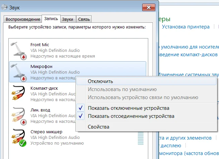Select the 'Компакт-диск' device name
This screenshot has width=219, height=159.
click(x=44, y=88)
